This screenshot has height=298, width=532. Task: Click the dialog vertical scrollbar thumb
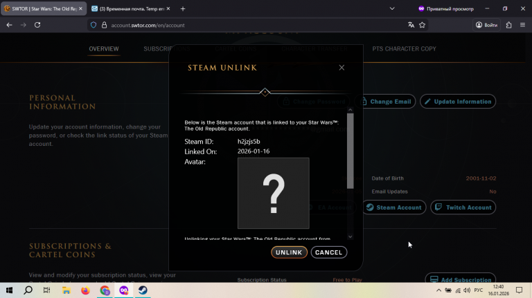tap(350, 151)
